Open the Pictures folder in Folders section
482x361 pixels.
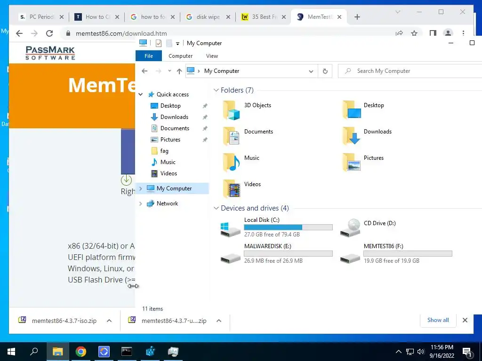point(352,163)
